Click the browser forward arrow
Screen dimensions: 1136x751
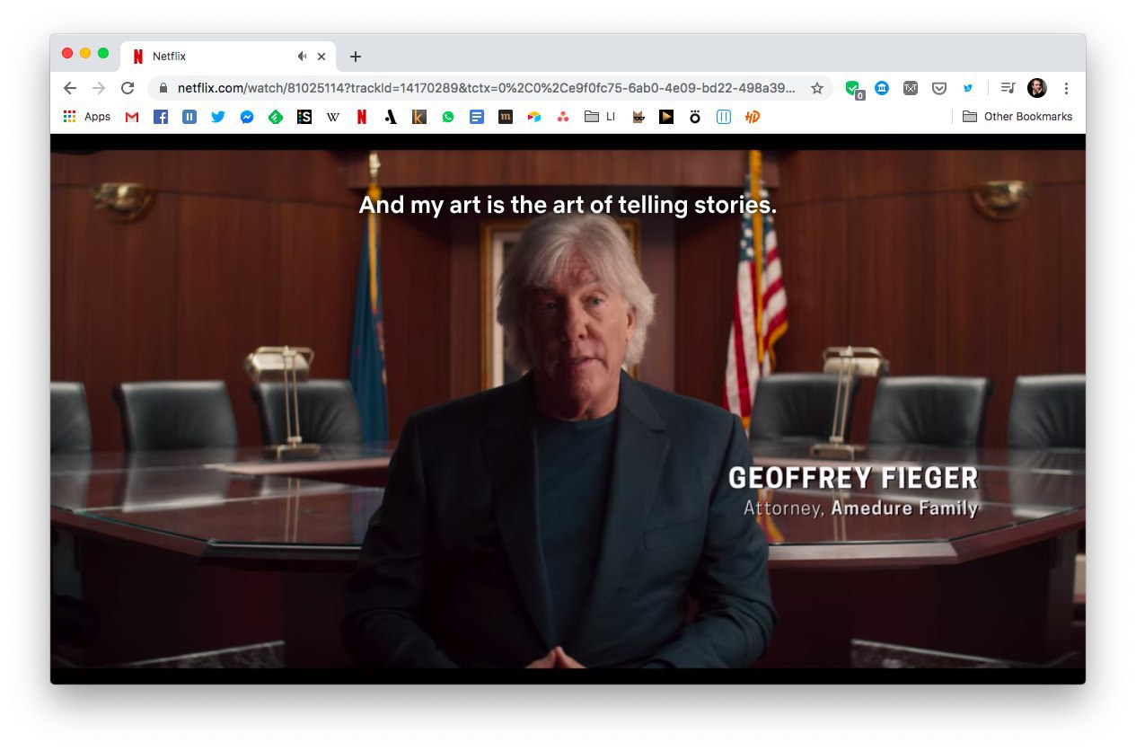pos(99,88)
